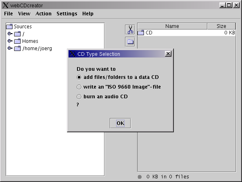Click the CD folder icon in Name column

click(x=141, y=33)
